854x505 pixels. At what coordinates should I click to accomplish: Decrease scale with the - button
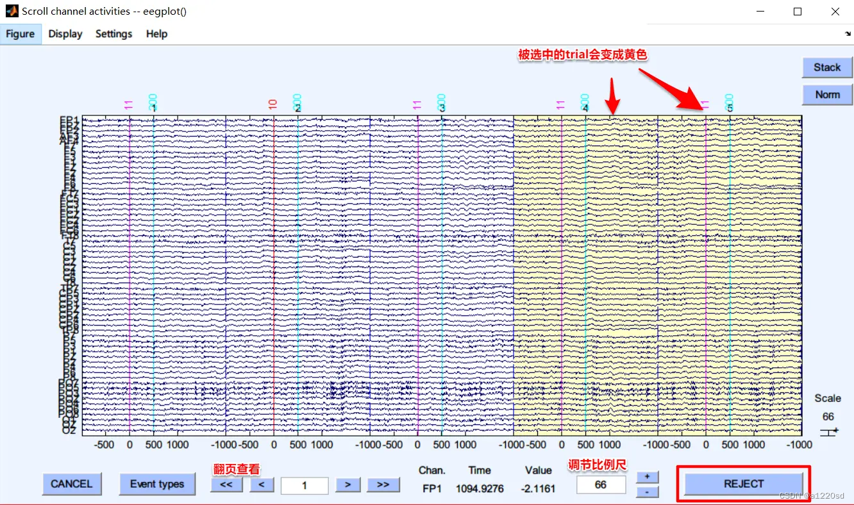click(648, 492)
